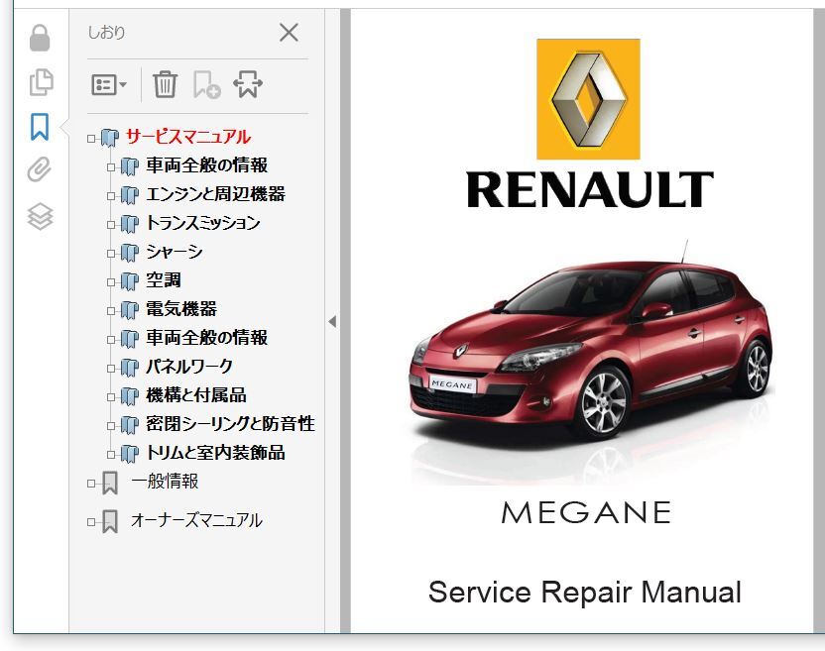
Task: Click the add new bookmark icon
Action: click(x=206, y=85)
